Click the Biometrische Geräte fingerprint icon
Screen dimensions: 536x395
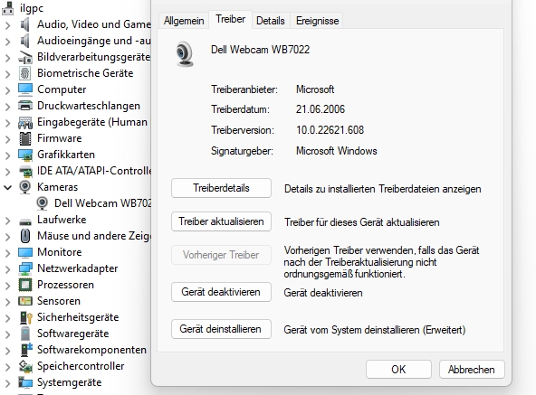(25, 73)
